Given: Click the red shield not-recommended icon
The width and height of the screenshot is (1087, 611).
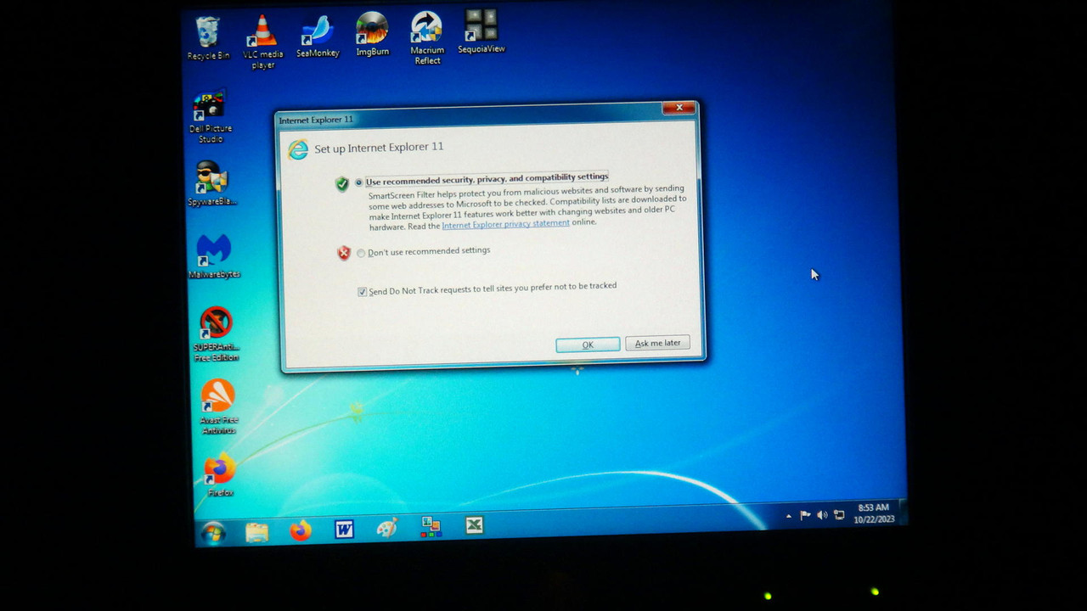Looking at the screenshot, I should pos(344,253).
